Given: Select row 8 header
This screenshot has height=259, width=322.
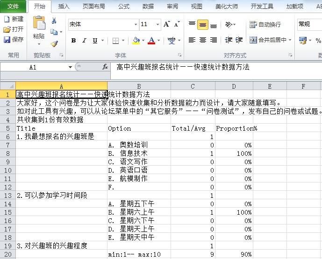Looking at the screenshot, I should tap(8, 154).
